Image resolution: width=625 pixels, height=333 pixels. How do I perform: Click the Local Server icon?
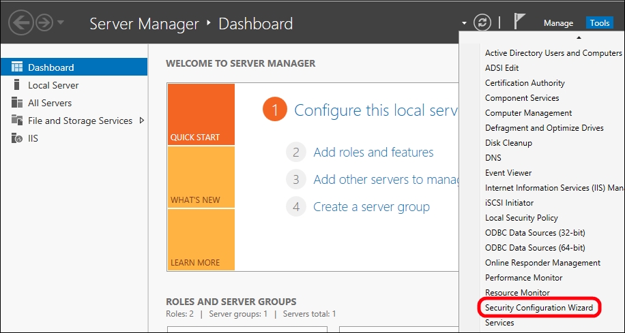coord(17,85)
